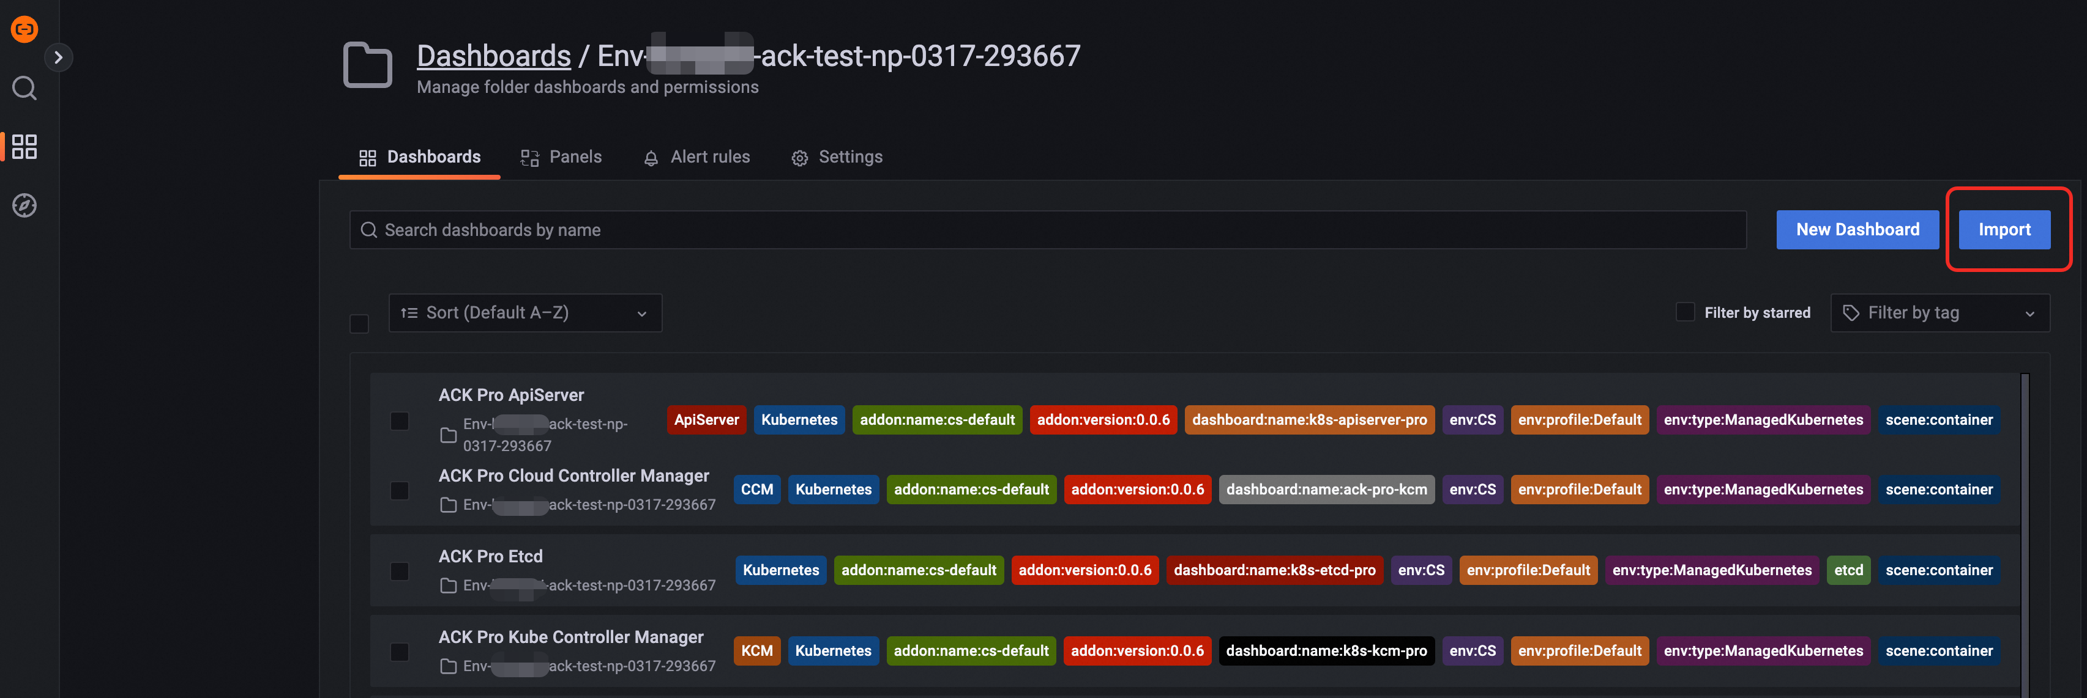The width and height of the screenshot is (2087, 698).
Task: Expand the sidebar with chevron arrow
Action: [x=58, y=57]
